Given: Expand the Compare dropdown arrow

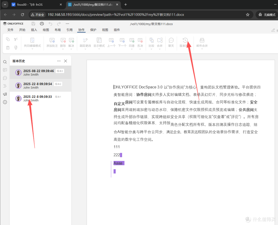Looking at the screenshot, I should (151, 49).
